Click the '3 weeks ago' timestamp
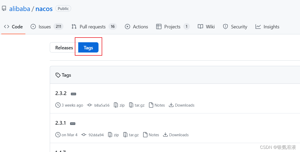 coord(72,105)
